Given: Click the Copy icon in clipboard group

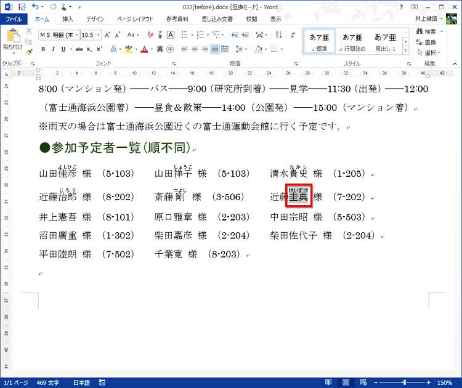Looking at the screenshot, I should point(28,41).
